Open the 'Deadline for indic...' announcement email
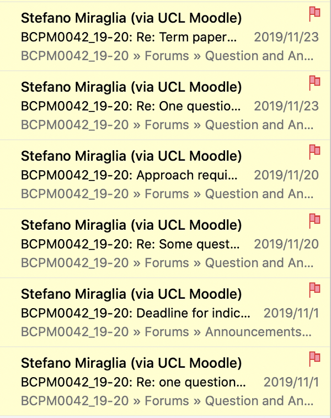This screenshot has width=331, height=418. pos(136,313)
